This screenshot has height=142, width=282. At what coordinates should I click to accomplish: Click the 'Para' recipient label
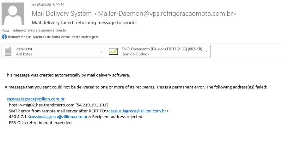click(5, 31)
